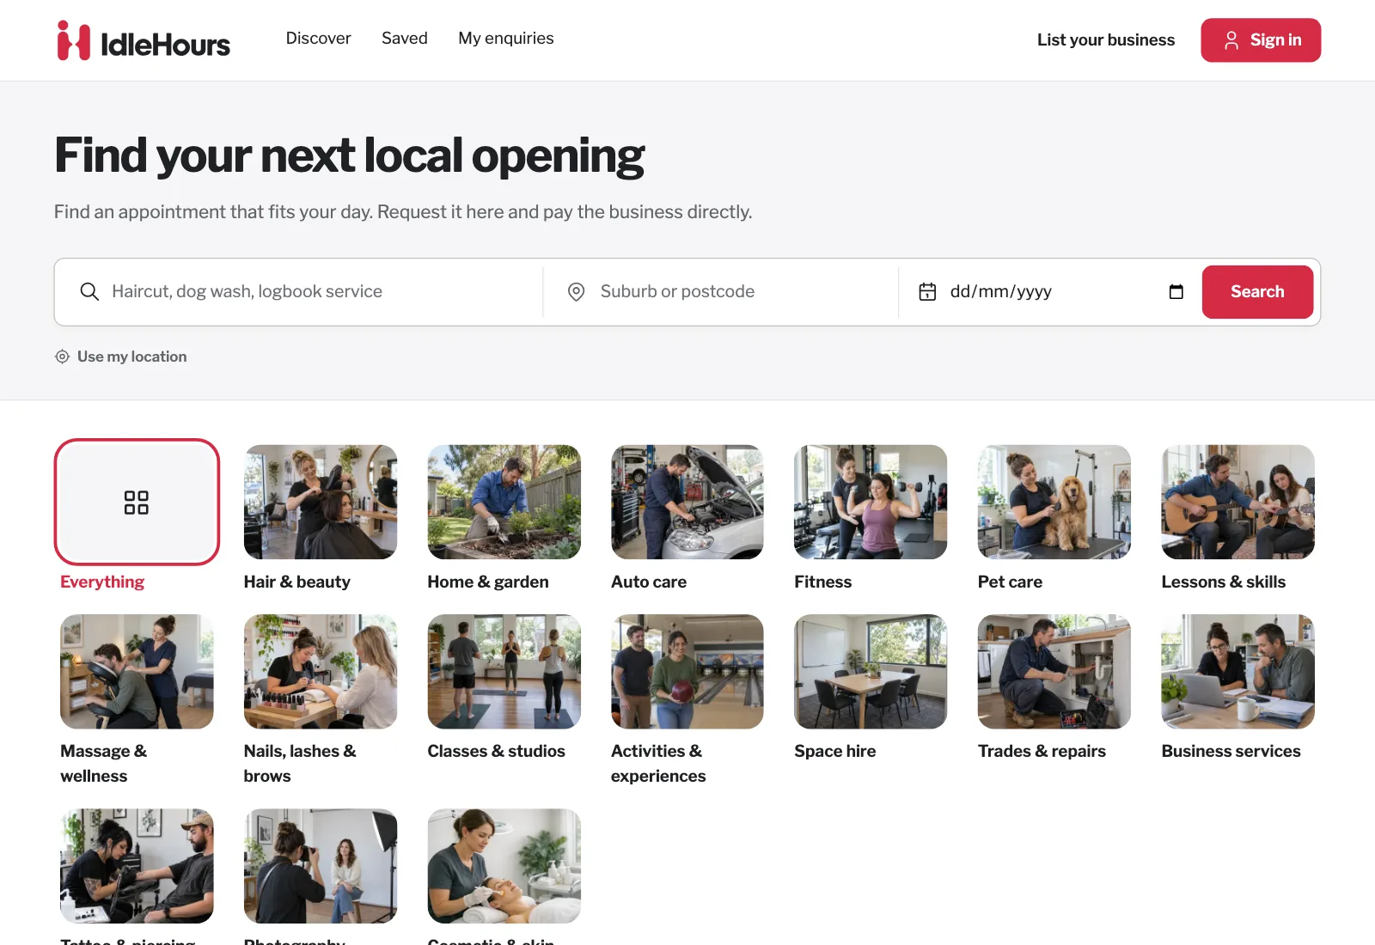Open the Lessons & skills category photo
Image resolution: width=1375 pixels, height=945 pixels.
pyautogui.click(x=1238, y=502)
